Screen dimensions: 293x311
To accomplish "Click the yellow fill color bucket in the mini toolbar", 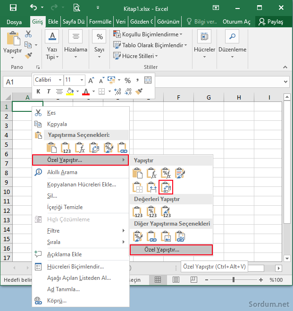I will (70, 92).
